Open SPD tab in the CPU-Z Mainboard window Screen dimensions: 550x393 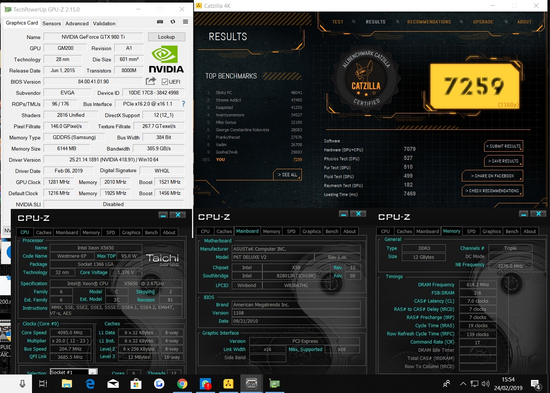coord(291,231)
